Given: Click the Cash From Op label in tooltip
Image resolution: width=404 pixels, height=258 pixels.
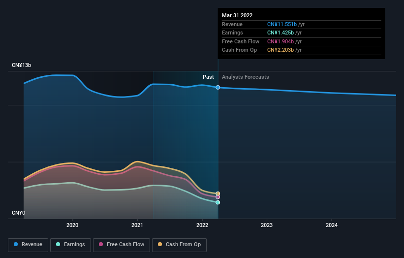Looking at the screenshot, I should pyautogui.click(x=239, y=50).
